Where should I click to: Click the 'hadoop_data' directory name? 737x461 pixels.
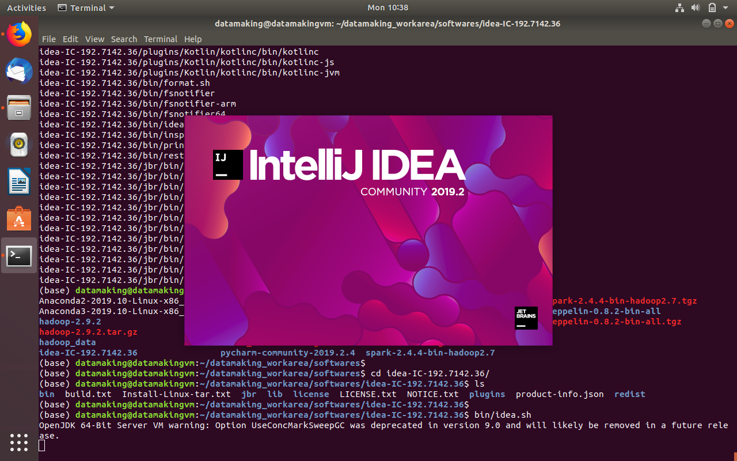click(67, 342)
